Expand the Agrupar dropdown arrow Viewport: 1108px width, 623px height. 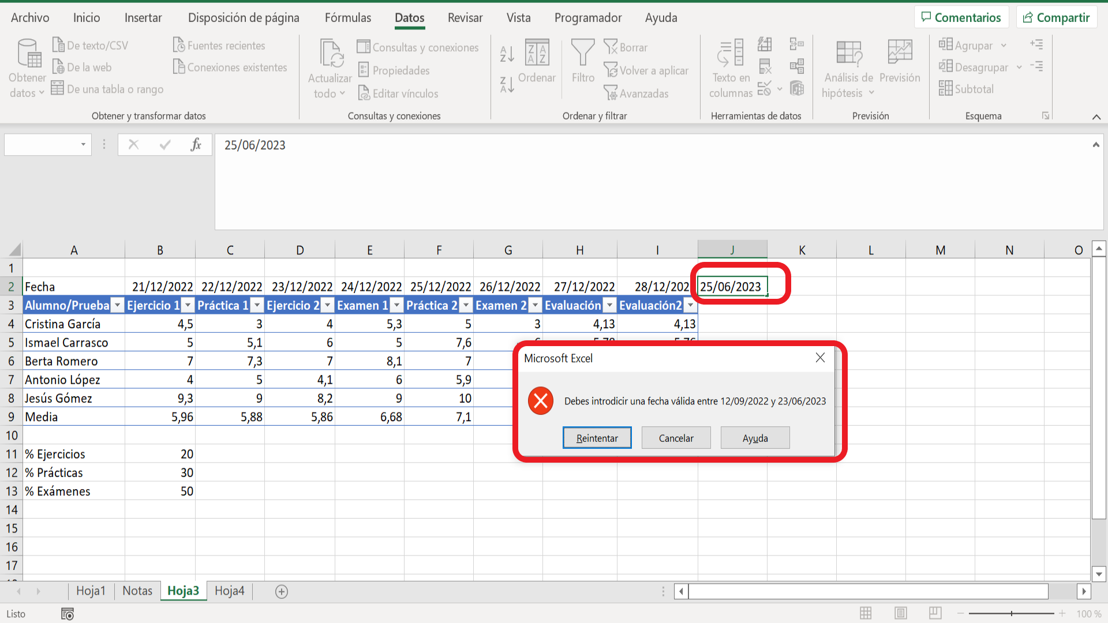1004,46
